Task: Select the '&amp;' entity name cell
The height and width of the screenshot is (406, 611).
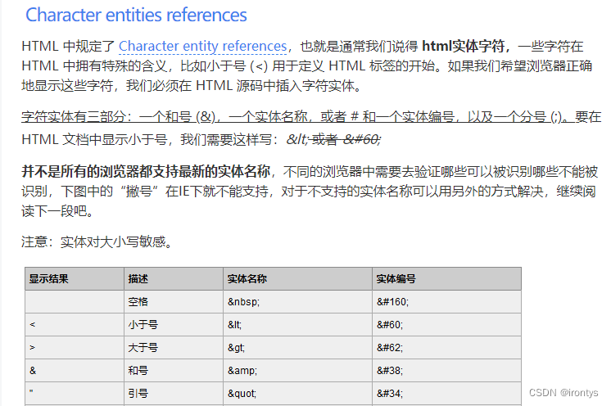Action: (297, 371)
